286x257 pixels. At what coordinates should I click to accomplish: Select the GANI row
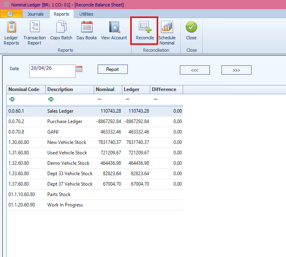[95, 132]
